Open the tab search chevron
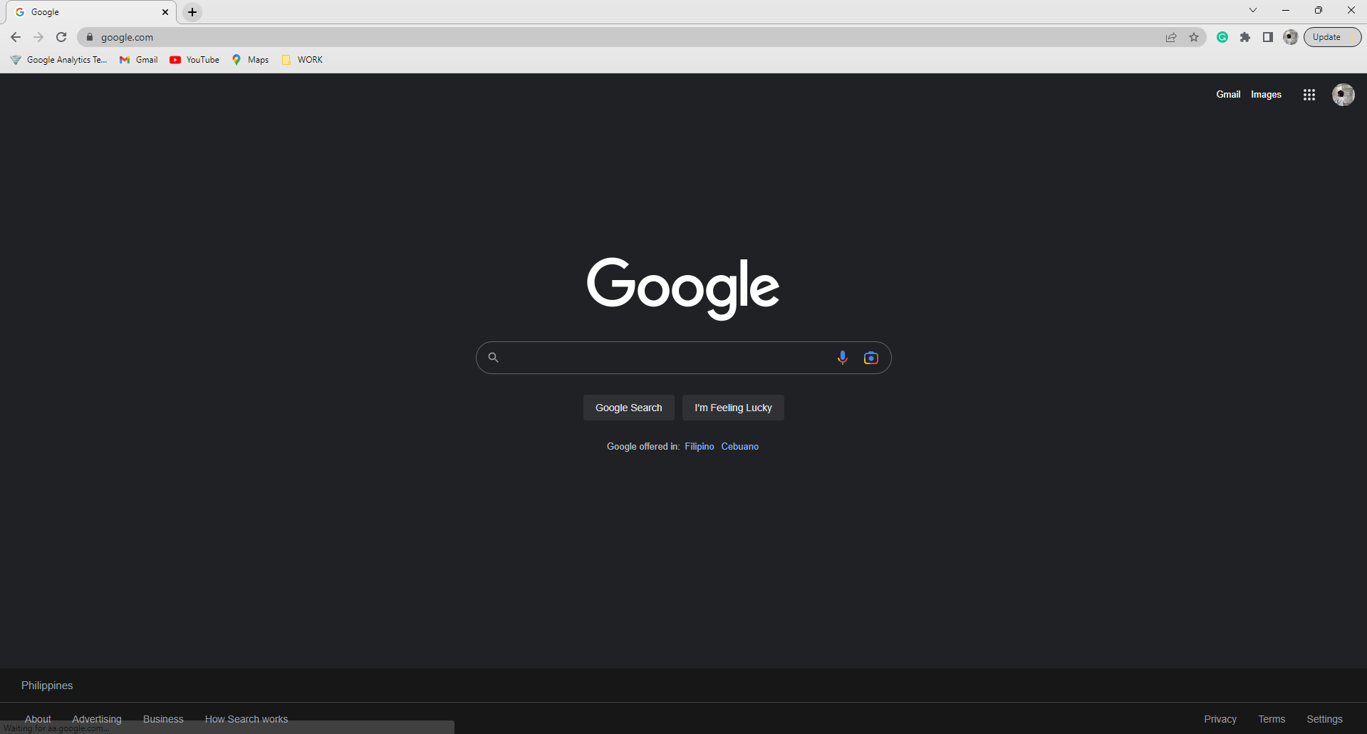 pos(1252,10)
